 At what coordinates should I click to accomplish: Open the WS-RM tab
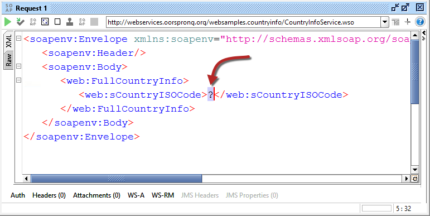[163, 195]
